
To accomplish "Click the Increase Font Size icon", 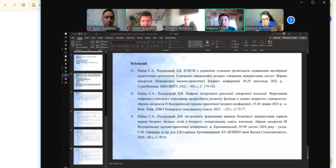I will pos(138,42).
